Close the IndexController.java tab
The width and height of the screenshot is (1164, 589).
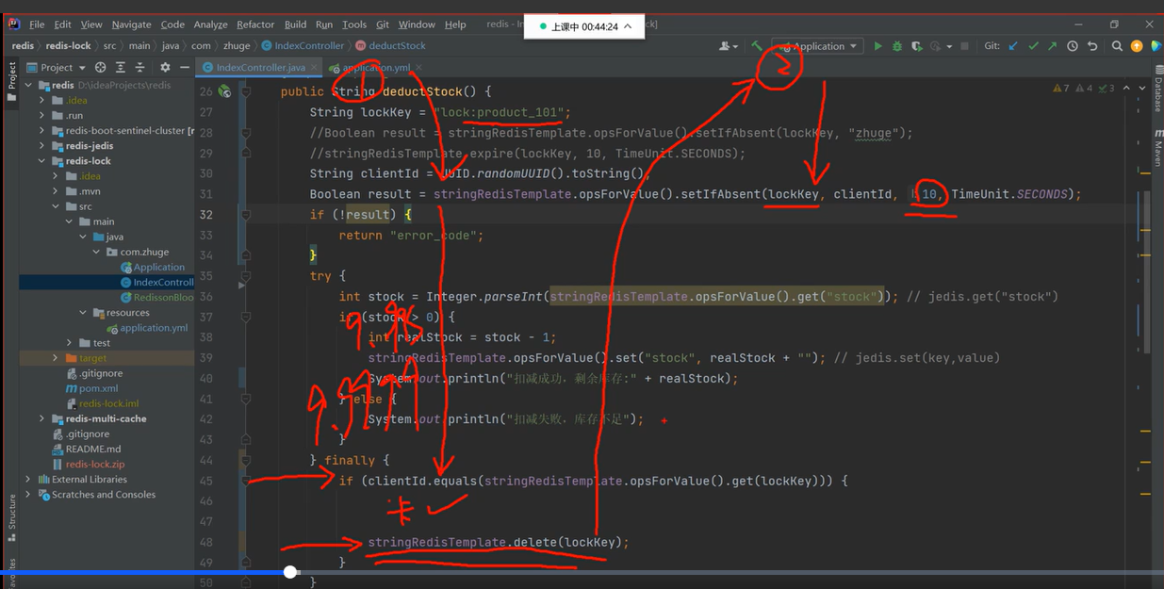pyautogui.click(x=314, y=68)
